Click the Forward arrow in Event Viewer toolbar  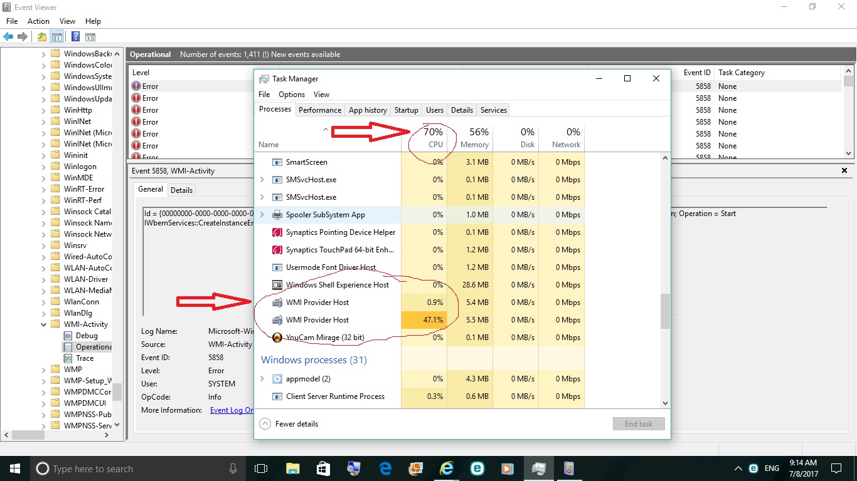[x=23, y=36]
